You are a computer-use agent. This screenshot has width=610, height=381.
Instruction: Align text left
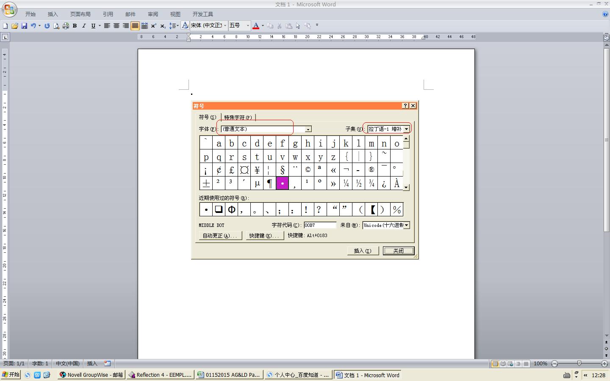107,26
